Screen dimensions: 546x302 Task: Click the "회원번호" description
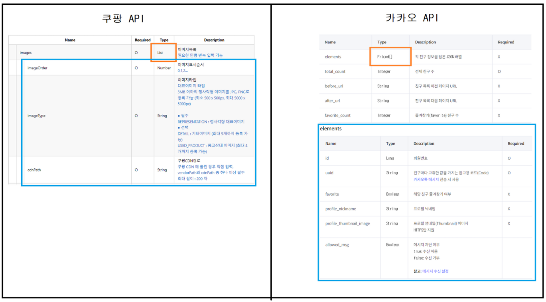(420, 158)
